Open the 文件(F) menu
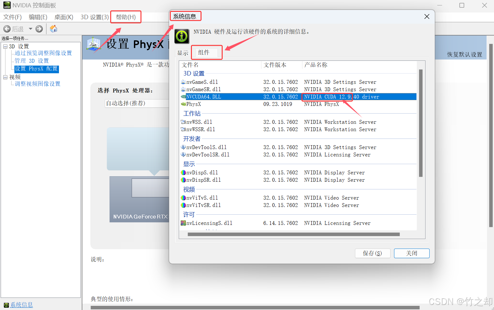The width and height of the screenshot is (494, 310). [x=12, y=17]
